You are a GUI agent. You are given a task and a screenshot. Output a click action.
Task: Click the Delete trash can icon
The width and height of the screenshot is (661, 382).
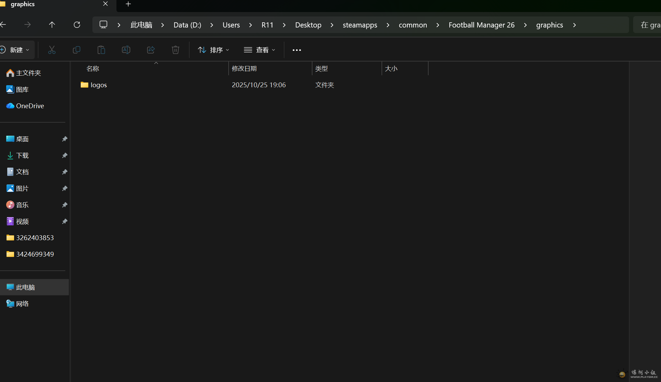coord(176,50)
